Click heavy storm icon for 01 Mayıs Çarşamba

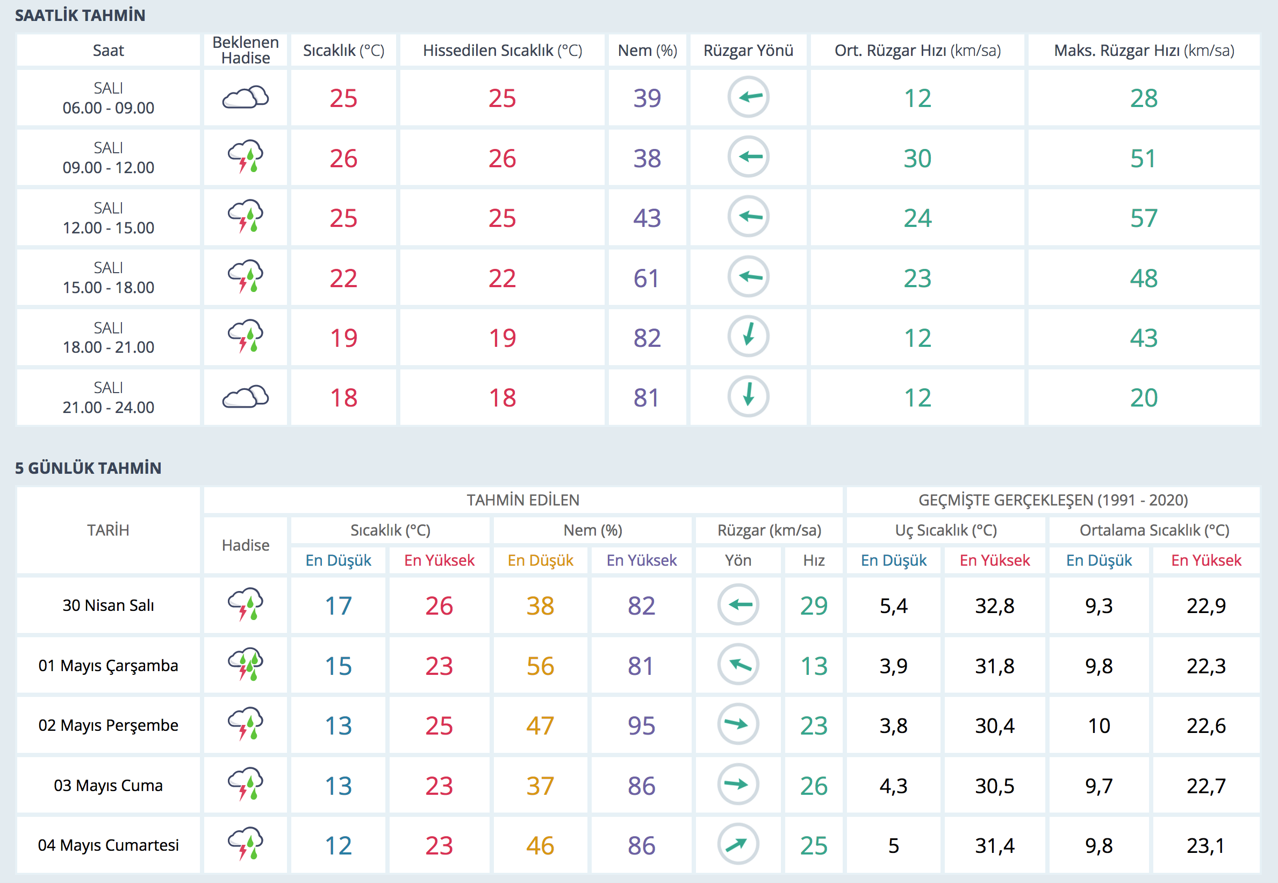(246, 665)
